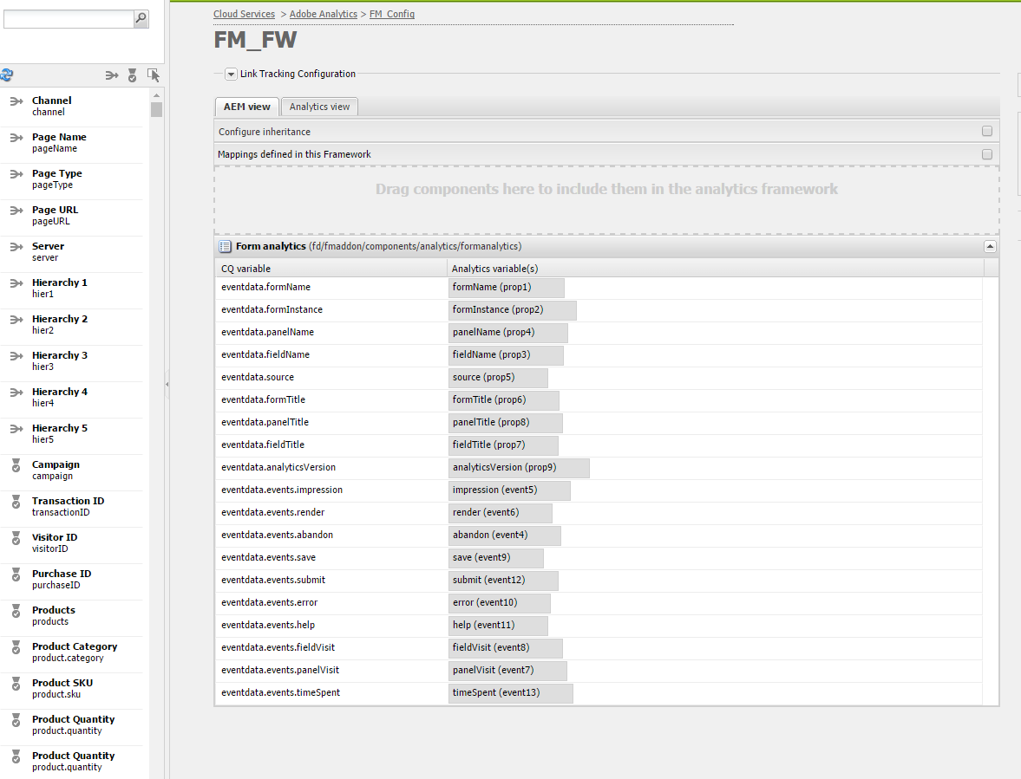Click the Hierarchy 5 arrow icon
Screen dimensions: 1021x779
click(x=17, y=429)
